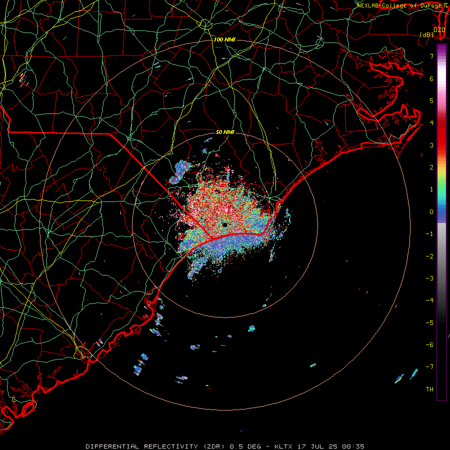
Task: Click the '0' value on color scale
Action: coord(431,212)
